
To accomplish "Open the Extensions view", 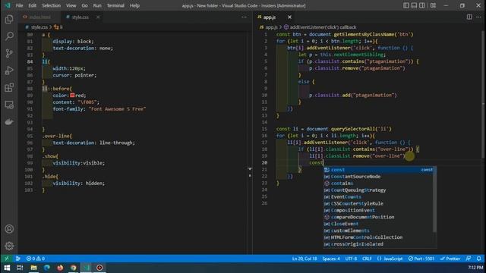I will [9, 88].
